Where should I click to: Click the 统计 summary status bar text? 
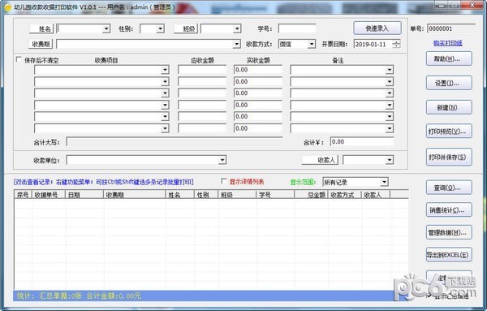(79, 296)
